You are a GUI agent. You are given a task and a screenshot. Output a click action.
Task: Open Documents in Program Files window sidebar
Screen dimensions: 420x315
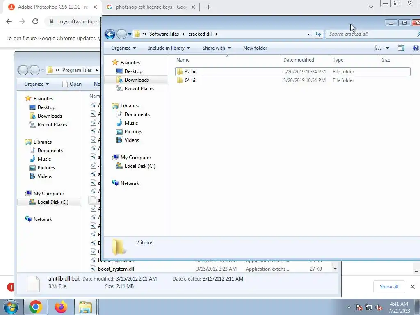[x=50, y=150]
